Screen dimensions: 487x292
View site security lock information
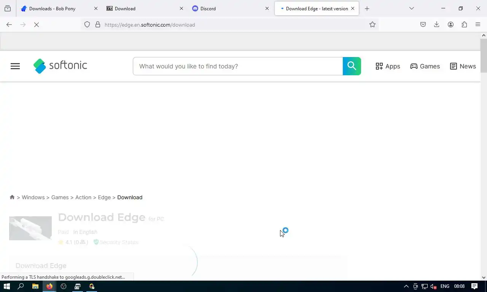coord(98,24)
